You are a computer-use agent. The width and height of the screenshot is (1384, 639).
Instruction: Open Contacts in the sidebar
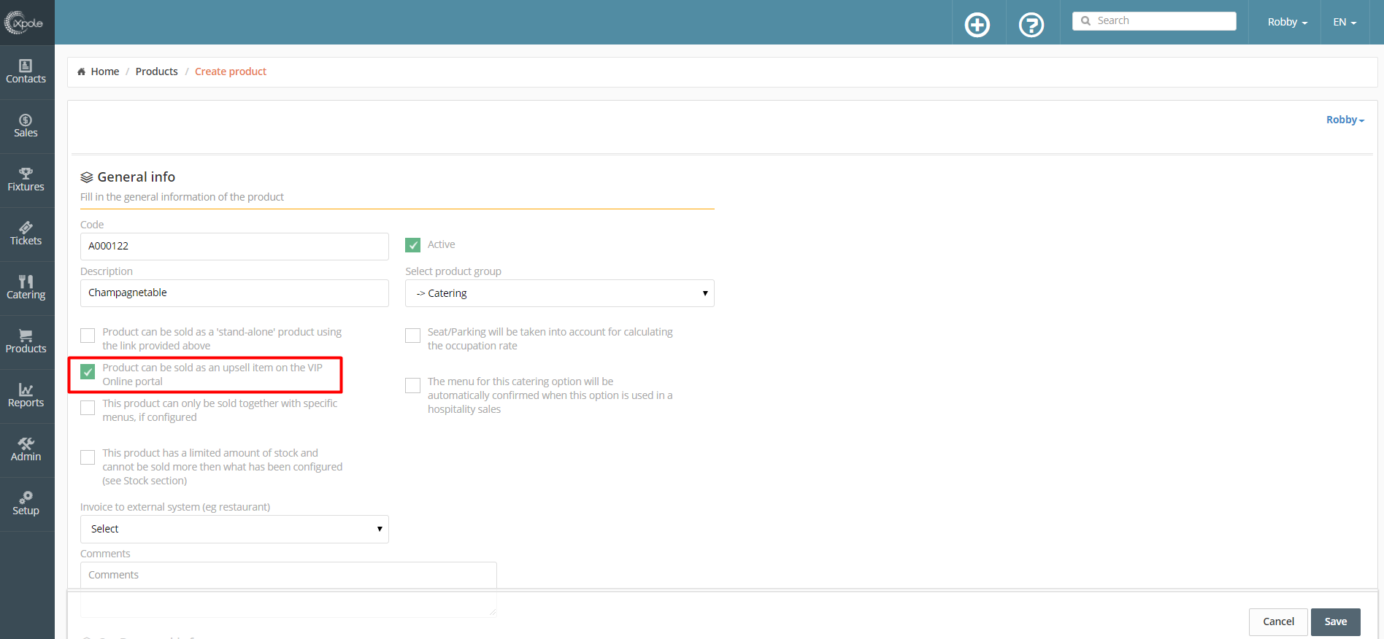pyautogui.click(x=26, y=71)
